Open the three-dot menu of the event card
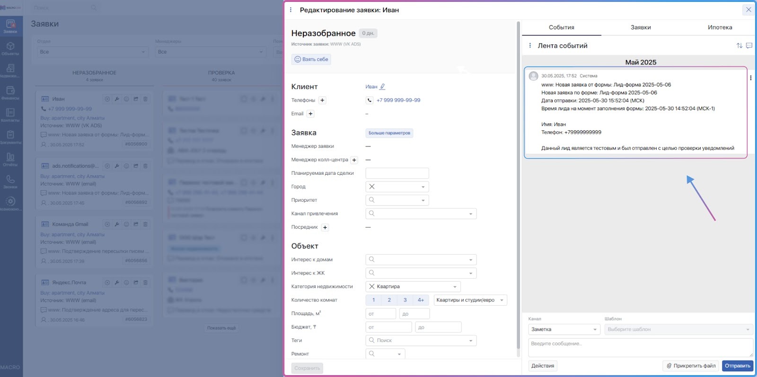Viewport: 757px width, 377px height. click(x=750, y=78)
